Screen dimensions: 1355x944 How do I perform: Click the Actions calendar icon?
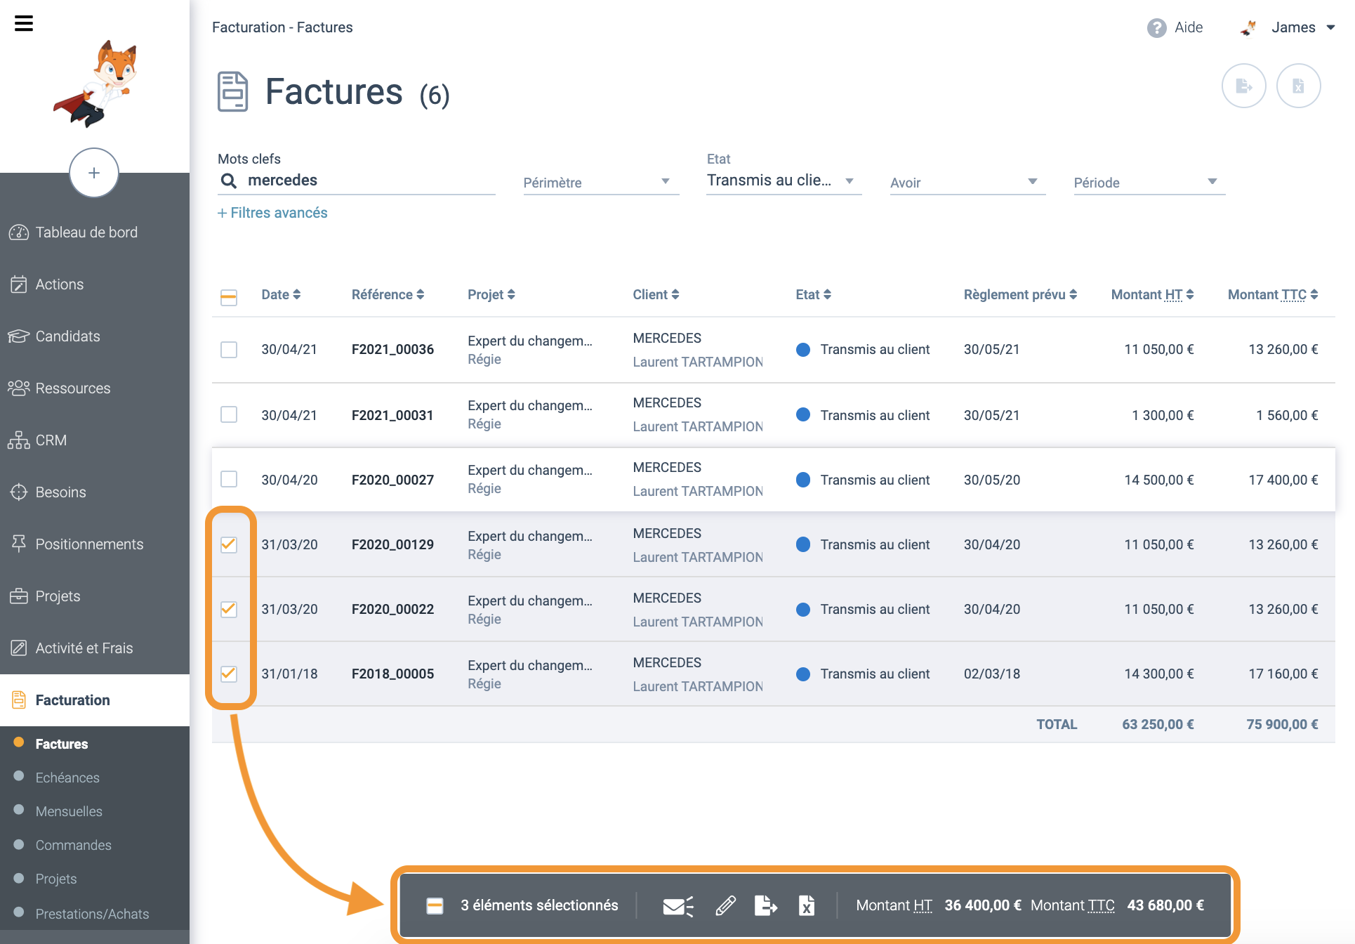[x=18, y=284]
